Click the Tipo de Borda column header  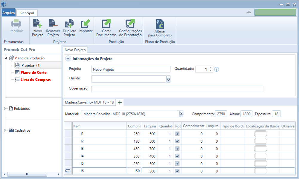point(232,126)
